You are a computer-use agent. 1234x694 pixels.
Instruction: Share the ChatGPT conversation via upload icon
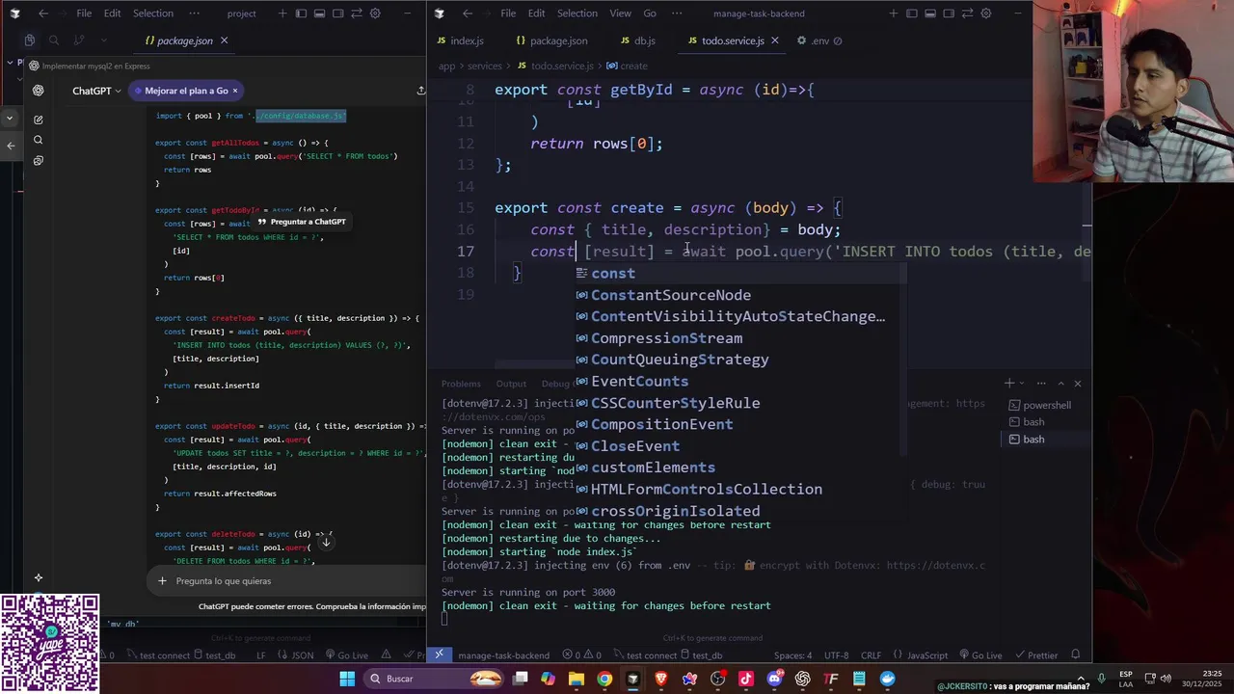click(420, 91)
